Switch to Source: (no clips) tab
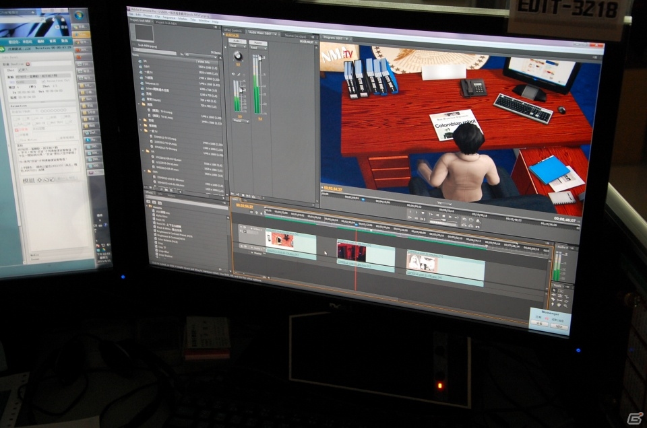 point(295,36)
